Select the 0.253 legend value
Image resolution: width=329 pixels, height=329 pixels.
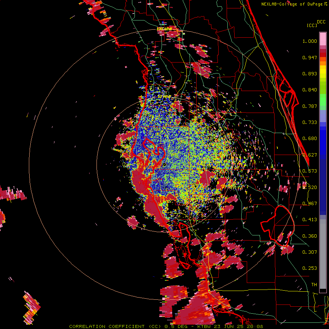click(310, 268)
